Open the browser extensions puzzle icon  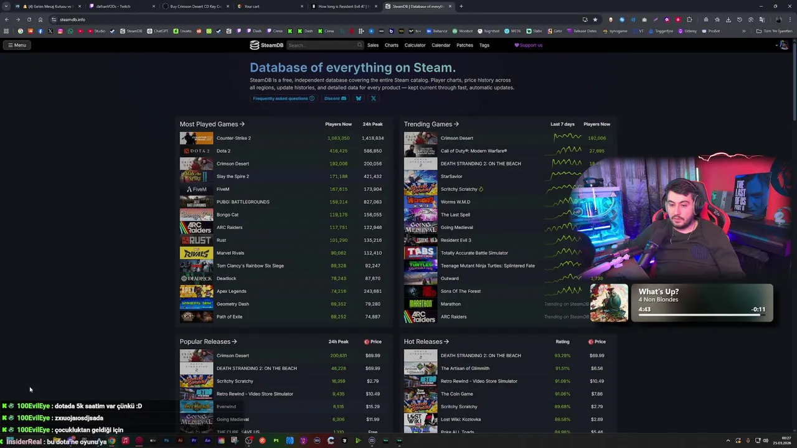pyautogui.click(x=689, y=19)
